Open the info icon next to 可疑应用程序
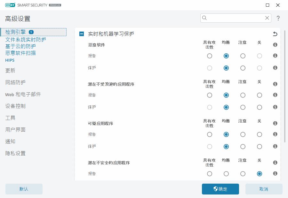Image resolution: width=288 pixels, height=198 pixels. click(275, 123)
